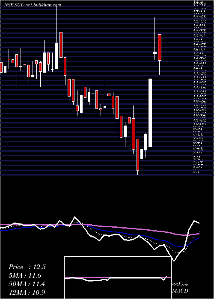
Task: Click the tall white candlestick before the gap
Action: [x=150, y=113]
